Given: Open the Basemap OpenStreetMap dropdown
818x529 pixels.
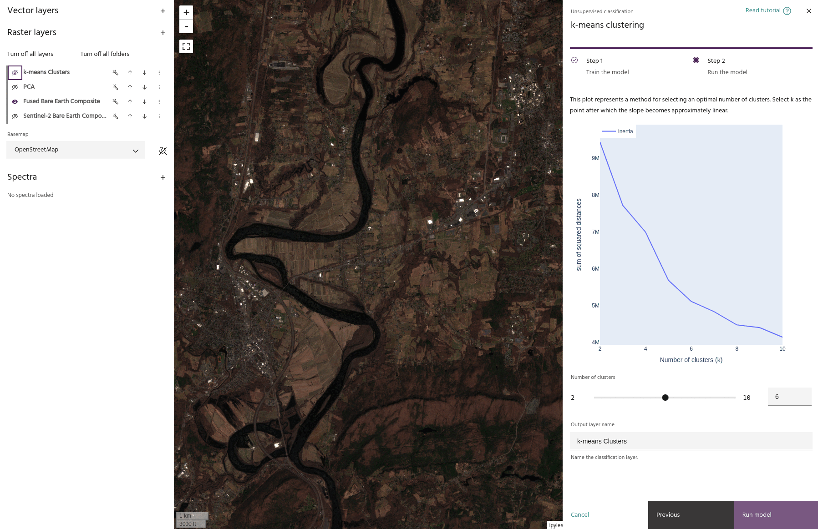Looking at the screenshot, I should [76, 150].
